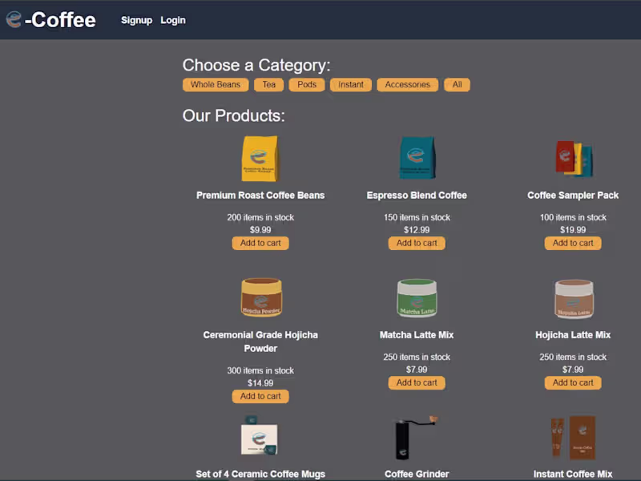Click the Instant Coffee Mix package image
This screenshot has height=481, width=641.
[x=573, y=438]
